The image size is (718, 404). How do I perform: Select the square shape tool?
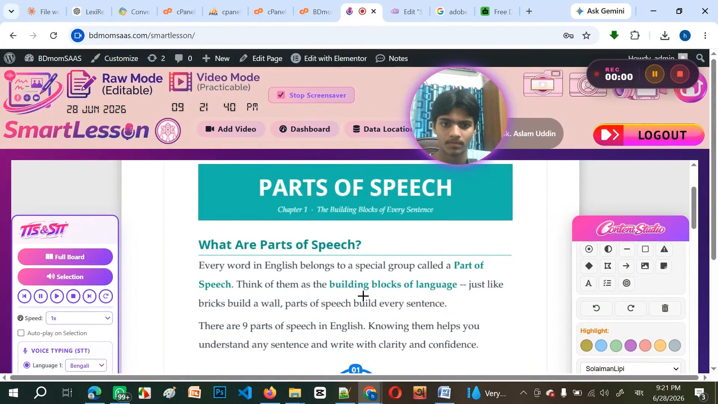point(645,249)
